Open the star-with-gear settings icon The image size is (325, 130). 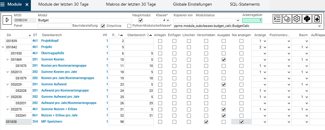pyautogui.click(x=287, y=19)
